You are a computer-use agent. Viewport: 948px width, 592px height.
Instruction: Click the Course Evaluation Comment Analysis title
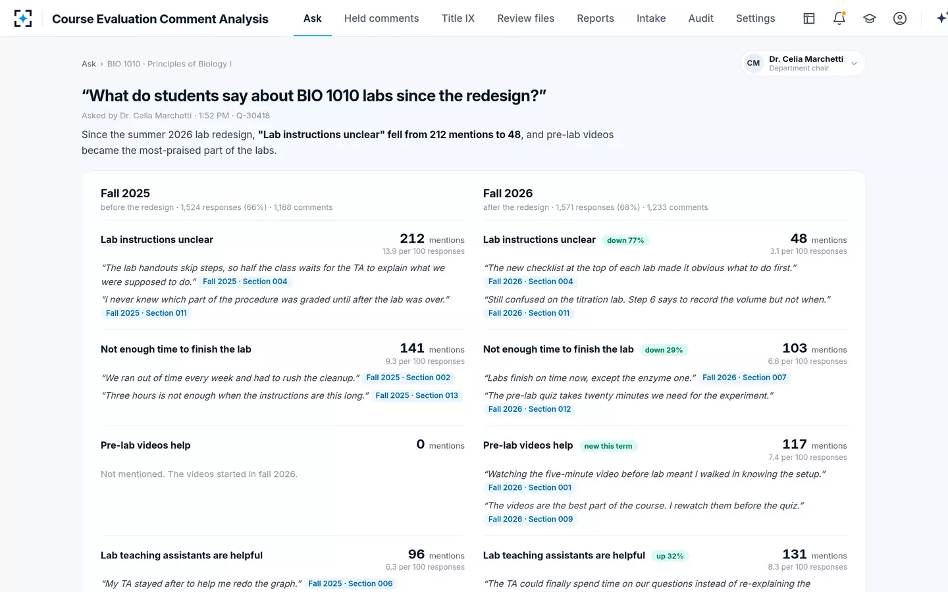click(x=160, y=19)
